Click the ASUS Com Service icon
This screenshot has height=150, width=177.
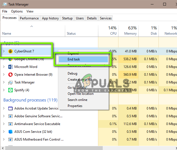pos(10,132)
